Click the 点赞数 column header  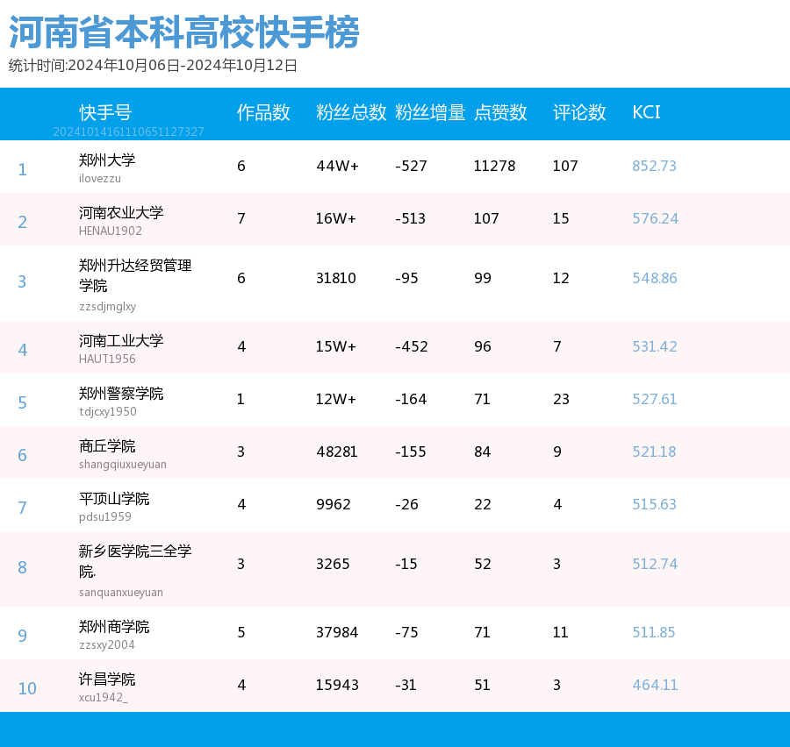coord(500,112)
